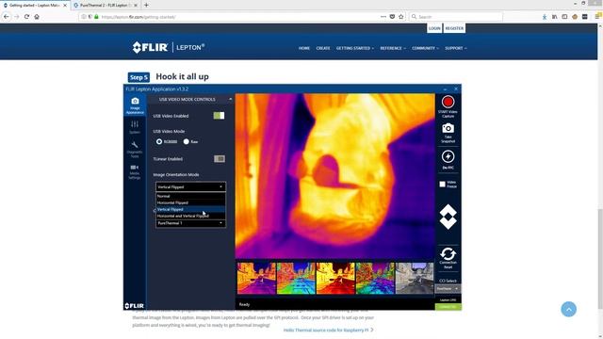The height and width of the screenshot is (339, 603).
Task: Select the Raw video mode radio button
Action: (x=187, y=141)
